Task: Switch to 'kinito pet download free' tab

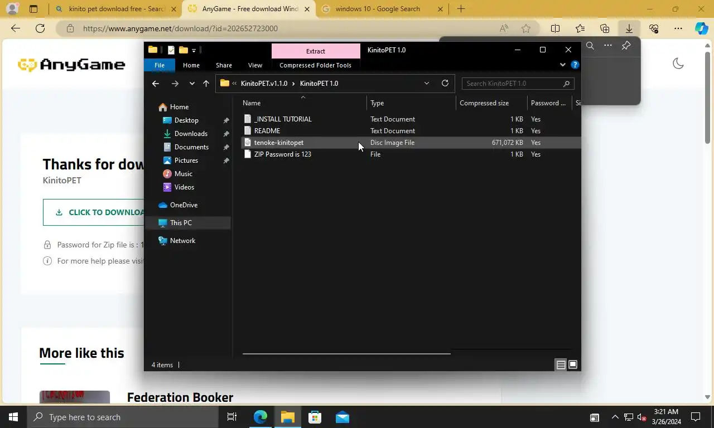Action: tap(117, 9)
